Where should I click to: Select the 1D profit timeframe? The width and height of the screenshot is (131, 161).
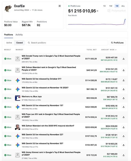(104, 6)
